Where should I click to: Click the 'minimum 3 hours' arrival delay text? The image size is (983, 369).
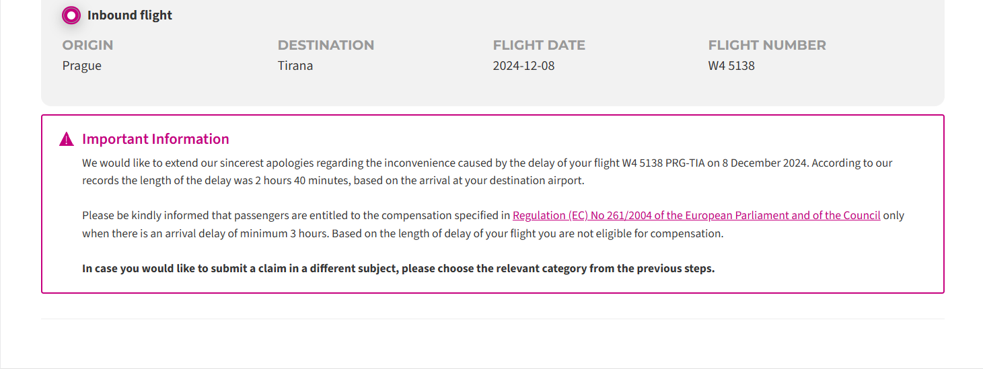coord(286,234)
